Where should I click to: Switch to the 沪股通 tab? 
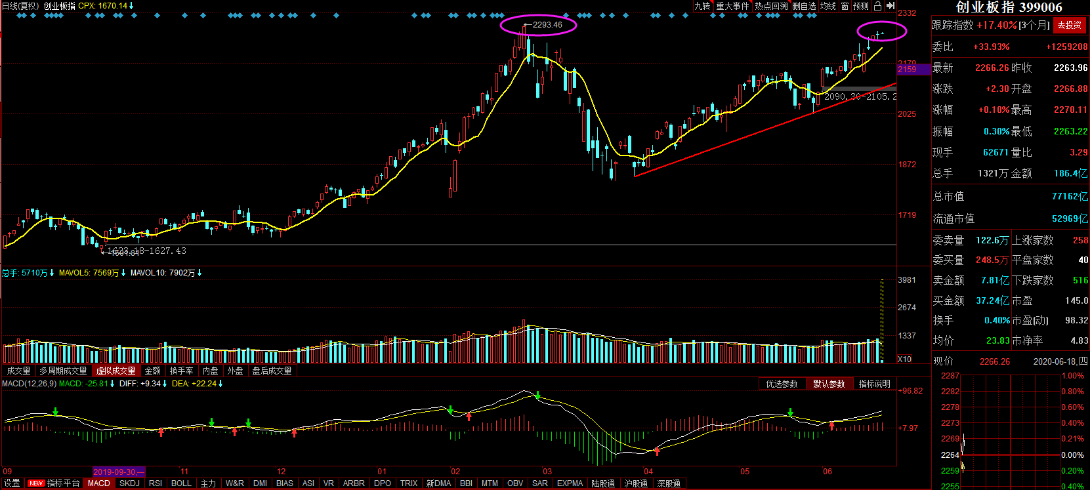[636, 483]
